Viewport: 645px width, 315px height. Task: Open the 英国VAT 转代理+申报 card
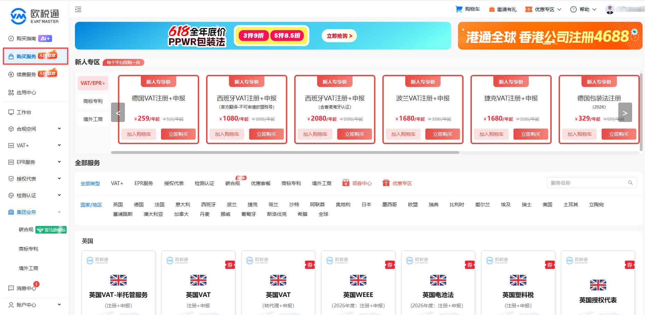[278, 283]
